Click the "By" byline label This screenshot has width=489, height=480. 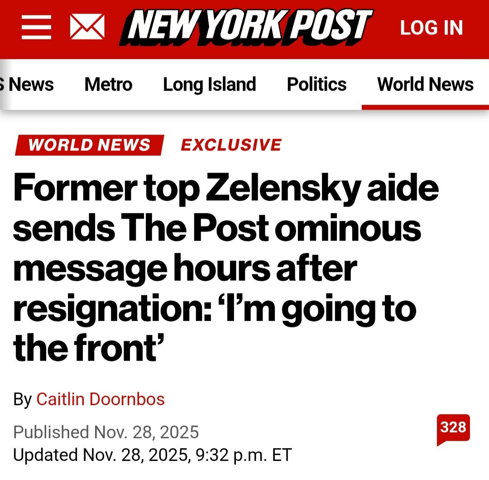22,399
